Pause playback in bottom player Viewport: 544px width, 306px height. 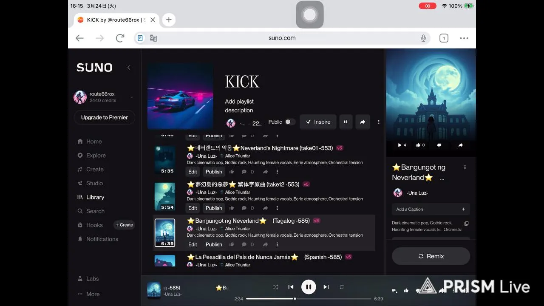pos(309,287)
